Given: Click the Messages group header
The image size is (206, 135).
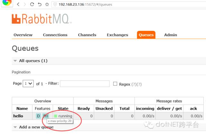Looking at the screenshot, I should [104, 101].
